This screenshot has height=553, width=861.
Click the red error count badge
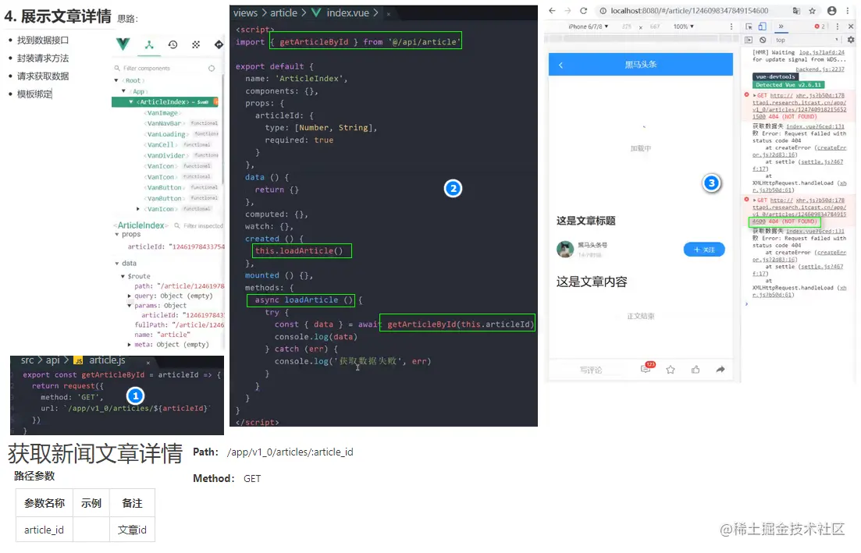pos(820,27)
